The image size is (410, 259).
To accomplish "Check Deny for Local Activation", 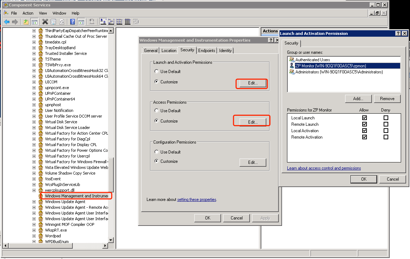I will pos(386,131).
